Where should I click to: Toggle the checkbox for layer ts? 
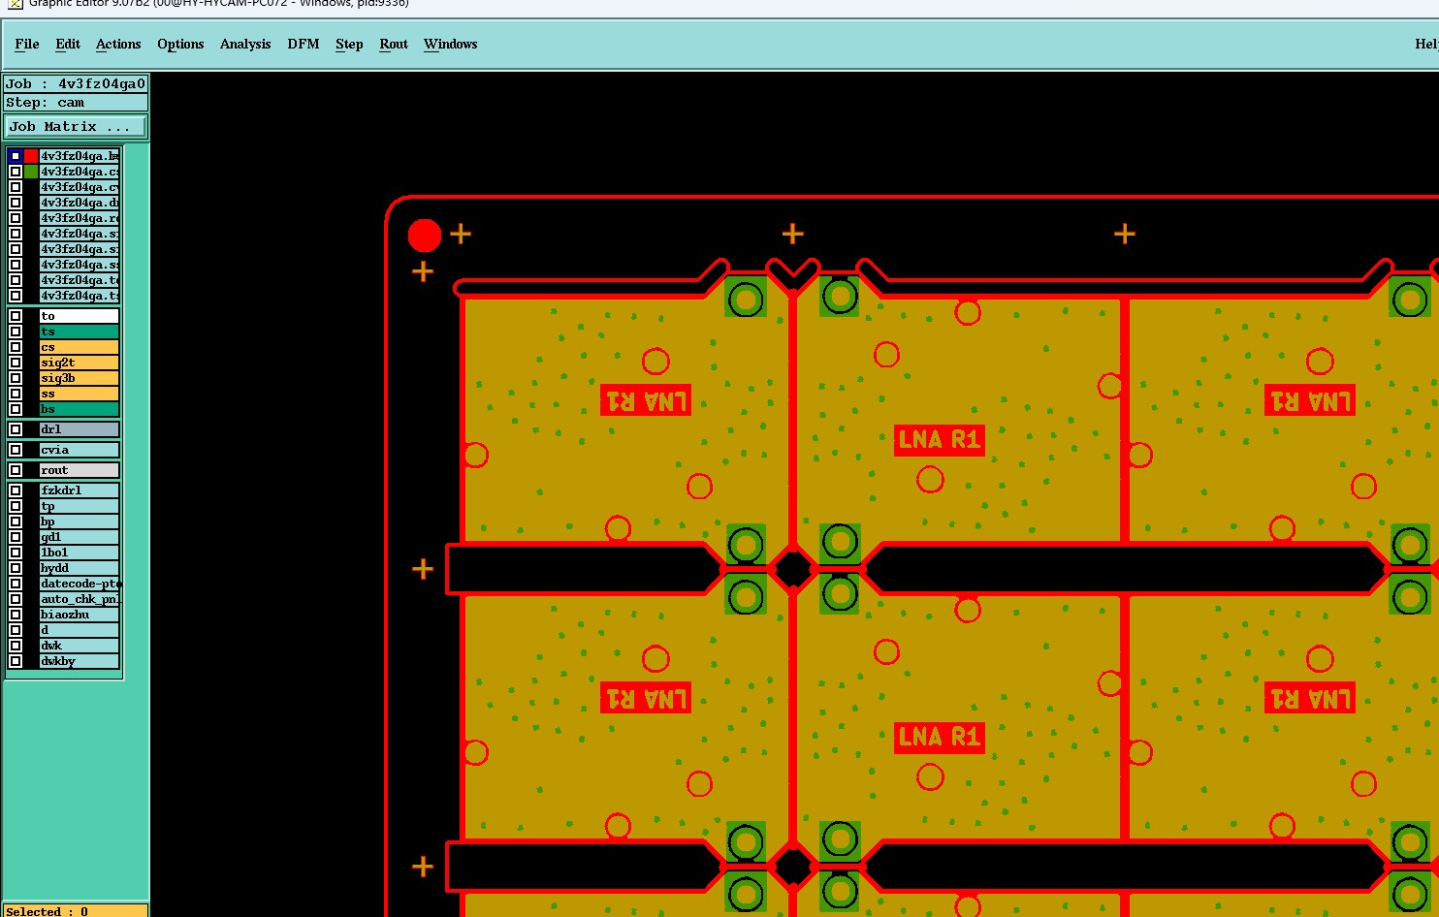click(x=16, y=332)
